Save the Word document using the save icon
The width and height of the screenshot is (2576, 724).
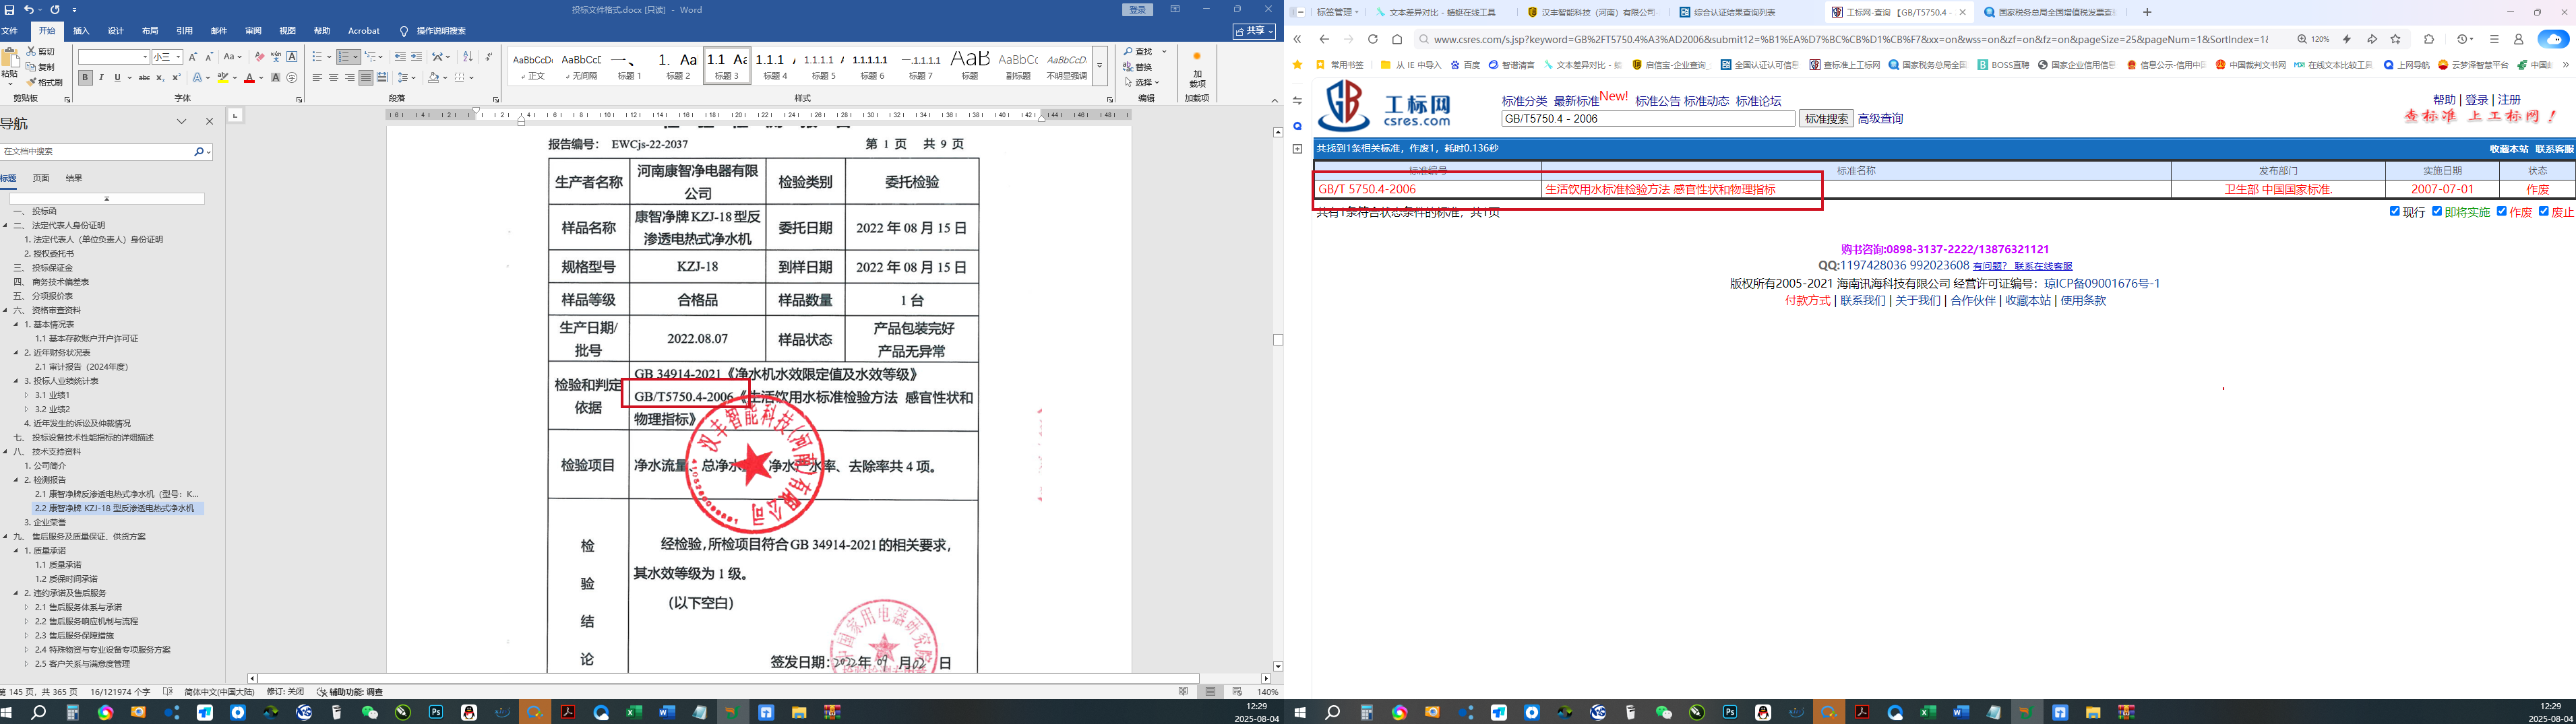pyautogui.click(x=10, y=10)
